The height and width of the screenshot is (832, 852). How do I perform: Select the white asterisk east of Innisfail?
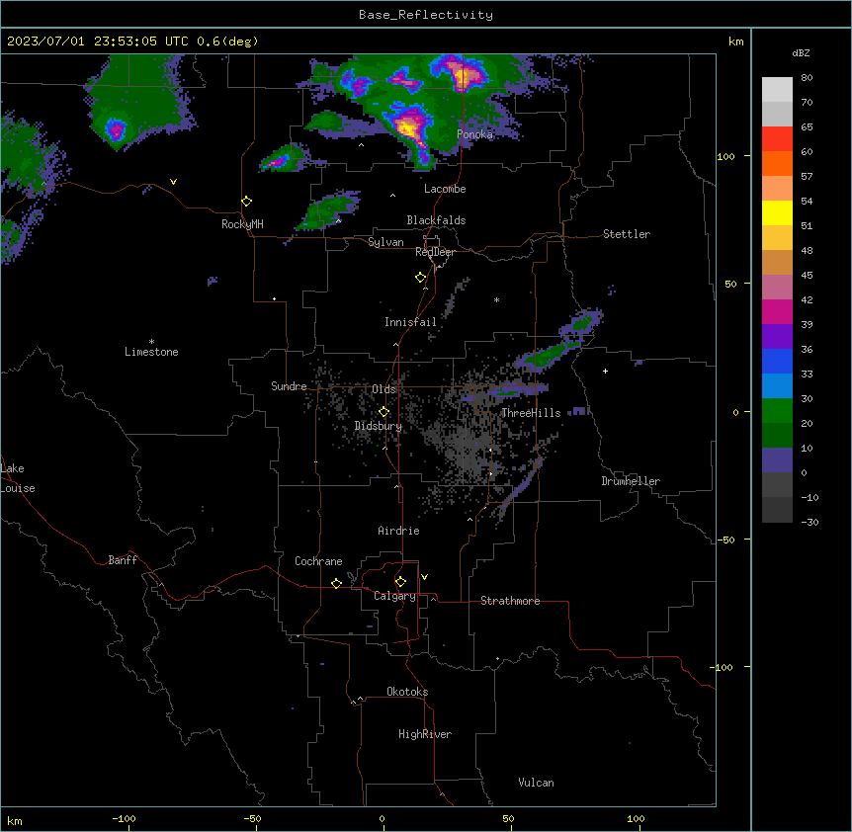tap(496, 300)
